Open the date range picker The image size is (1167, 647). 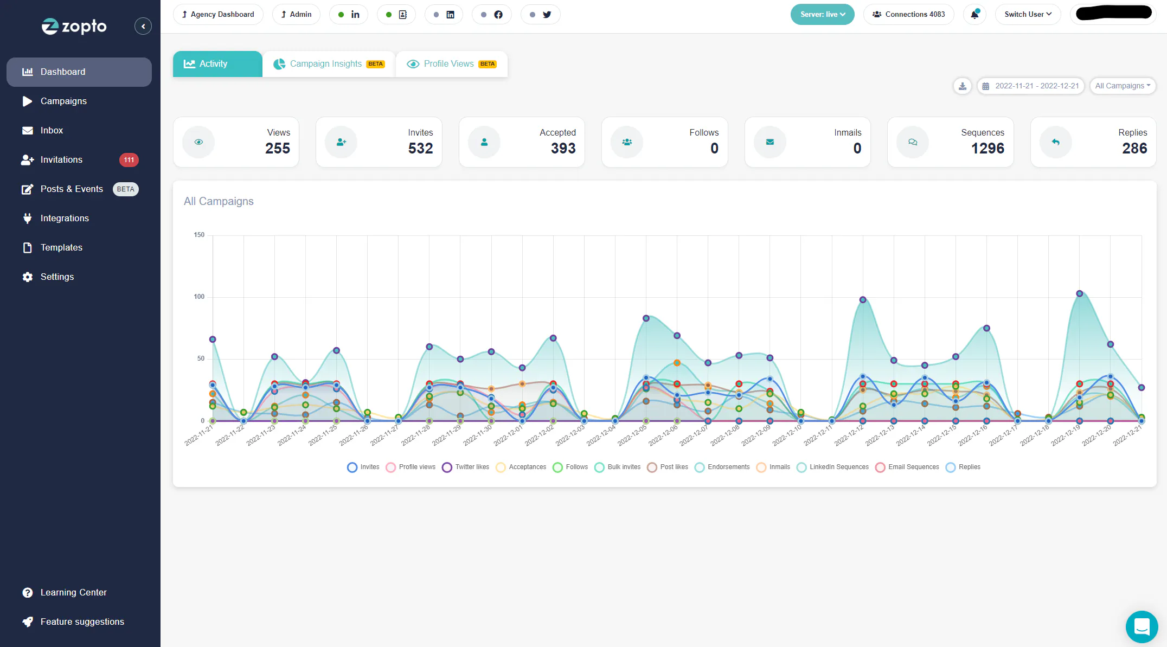pyautogui.click(x=1031, y=86)
